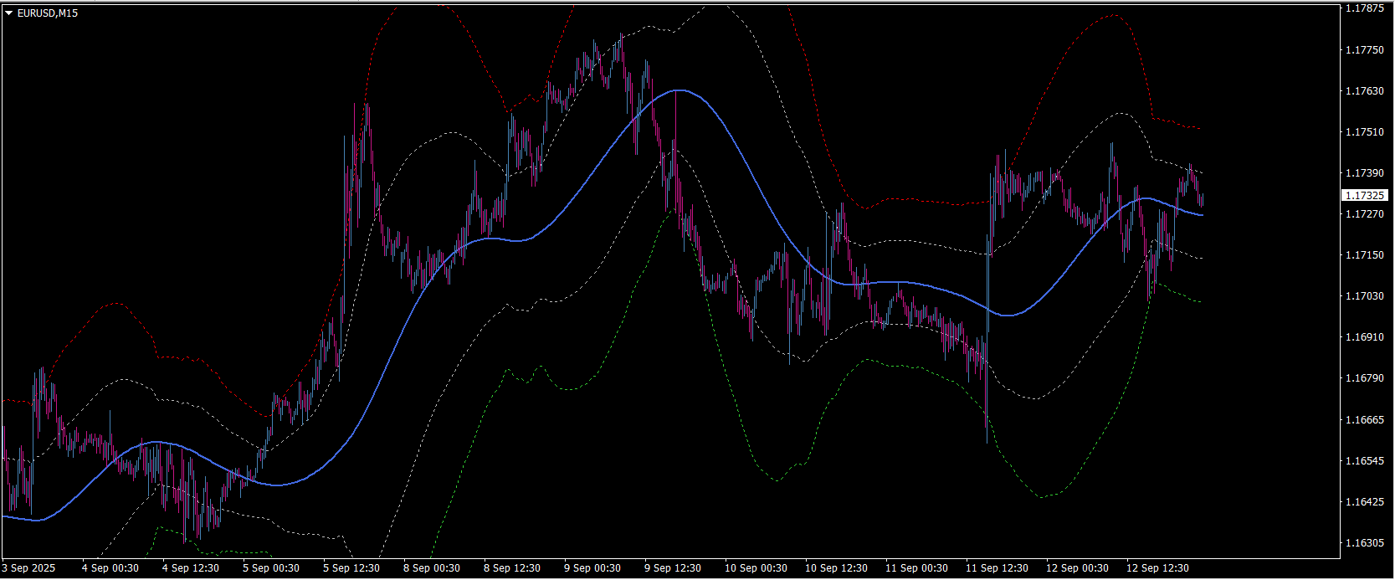This screenshot has width=1395, height=580.
Task: Click the 11 Sep 00:30 time label
Action: point(916,568)
